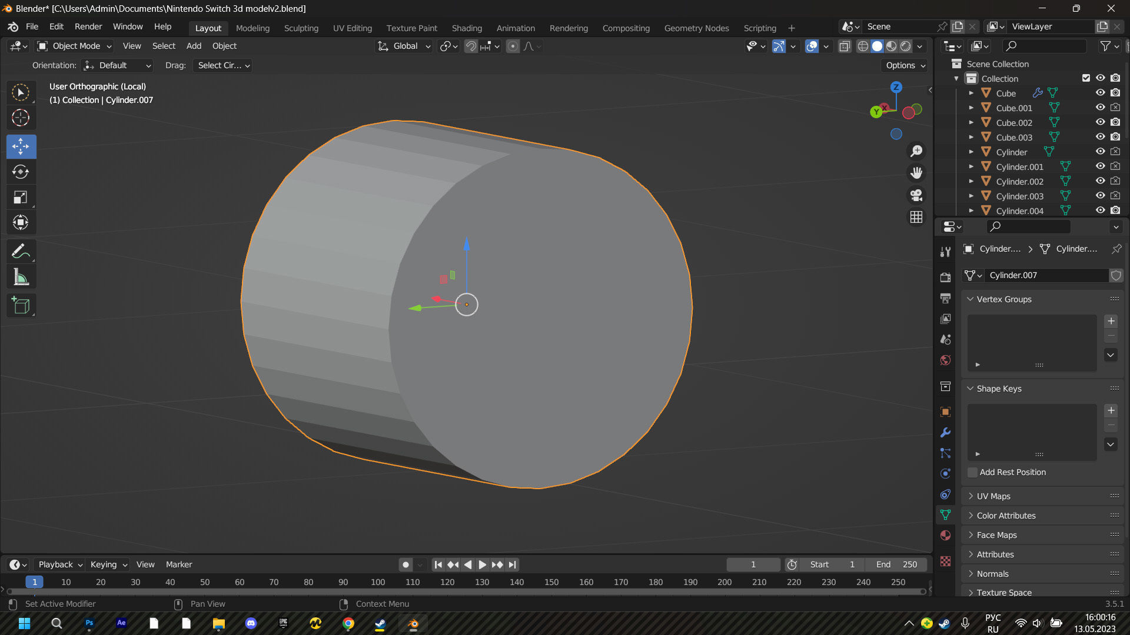Open the Add menu
The image size is (1130, 635).
pyautogui.click(x=194, y=46)
